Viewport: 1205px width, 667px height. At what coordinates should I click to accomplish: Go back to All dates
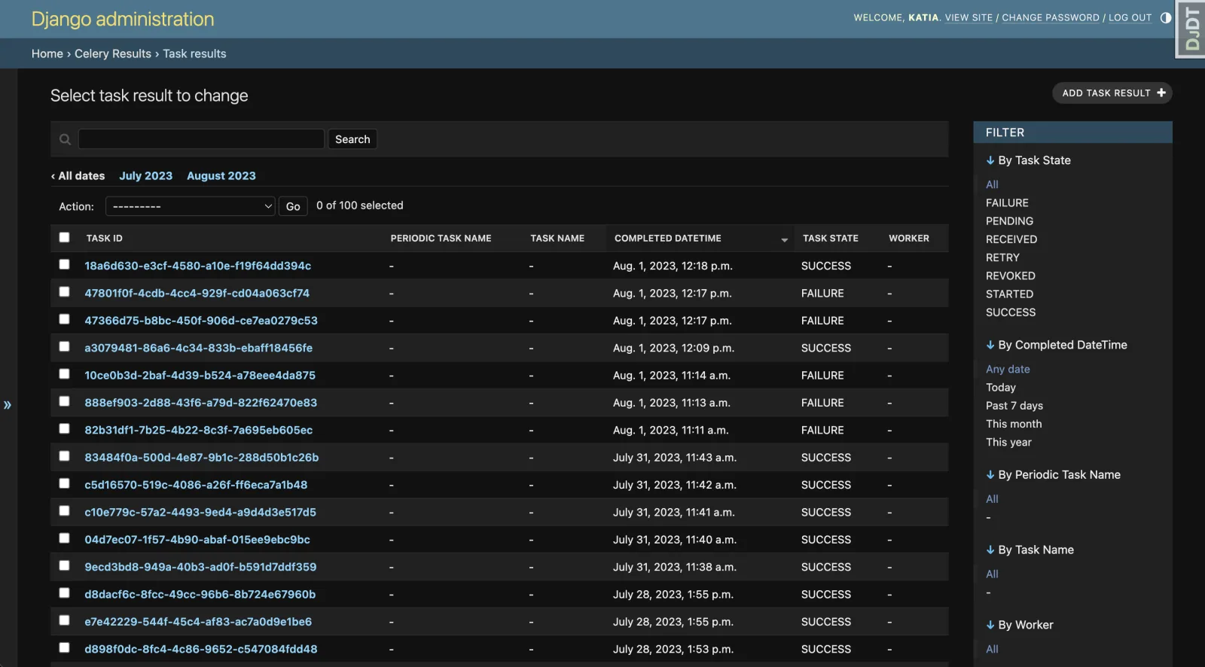click(78, 175)
